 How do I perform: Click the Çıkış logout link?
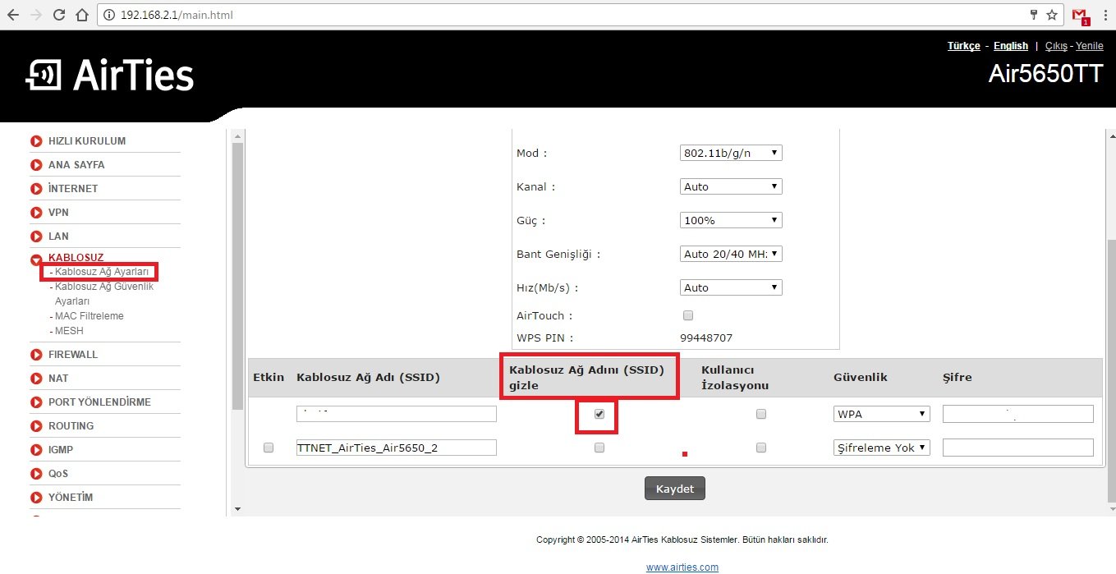pyautogui.click(x=1055, y=46)
